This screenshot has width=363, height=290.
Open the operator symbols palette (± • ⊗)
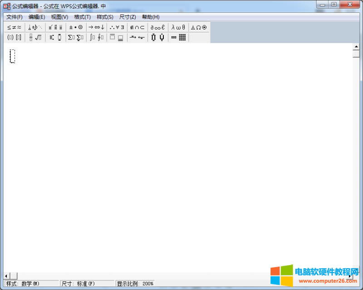click(x=76, y=27)
